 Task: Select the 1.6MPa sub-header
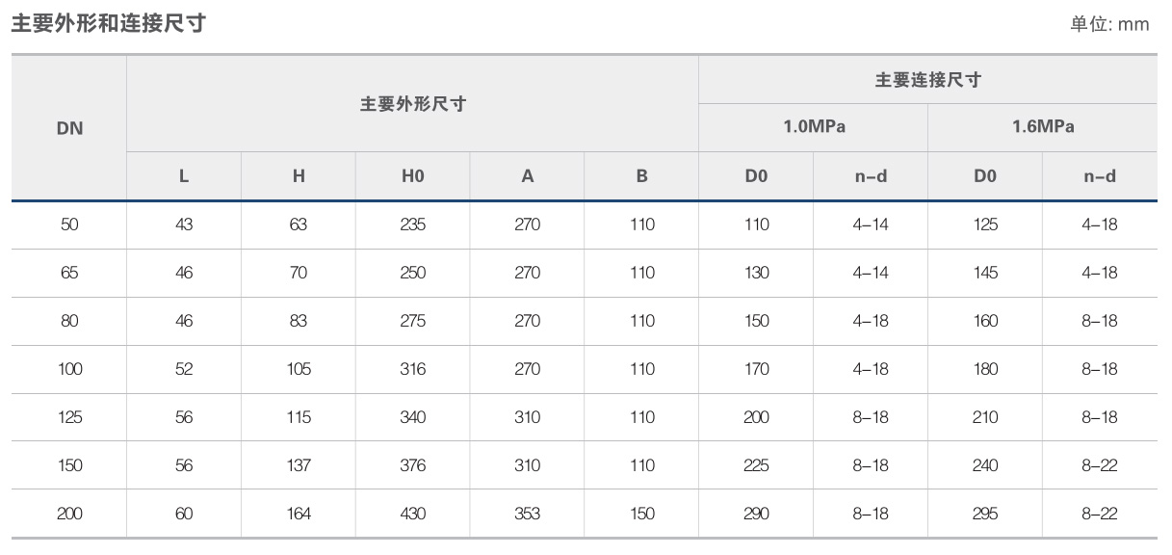pos(1042,126)
